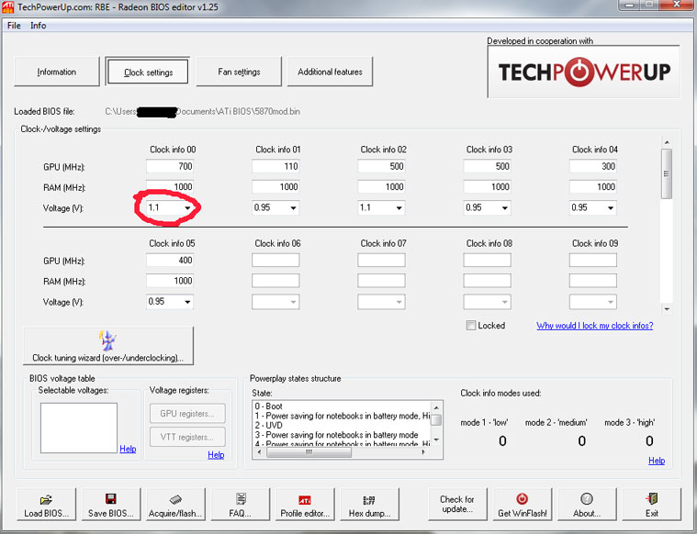Open the File menu
697x534 pixels.
tap(14, 26)
